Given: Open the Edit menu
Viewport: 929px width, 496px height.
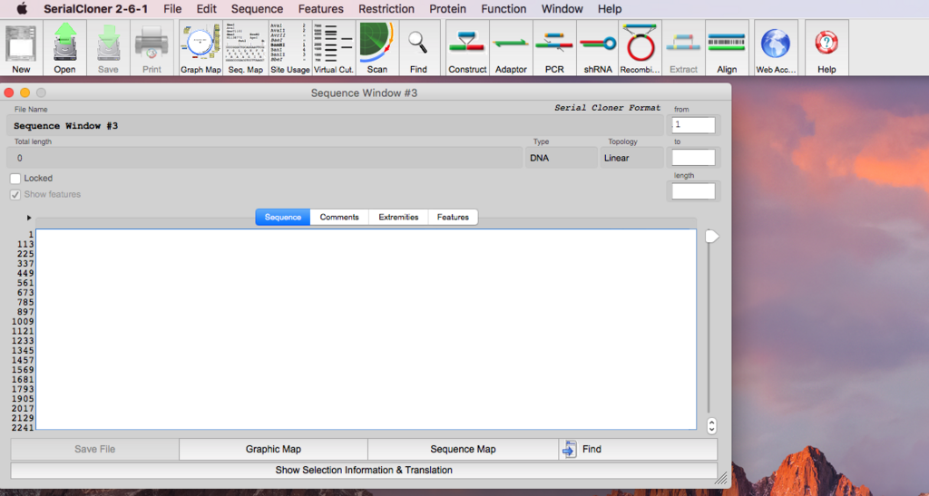Looking at the screenshot, I should [x=207, y=9].
